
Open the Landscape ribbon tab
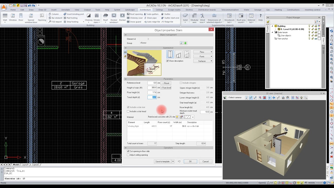(x=130, y=10)
